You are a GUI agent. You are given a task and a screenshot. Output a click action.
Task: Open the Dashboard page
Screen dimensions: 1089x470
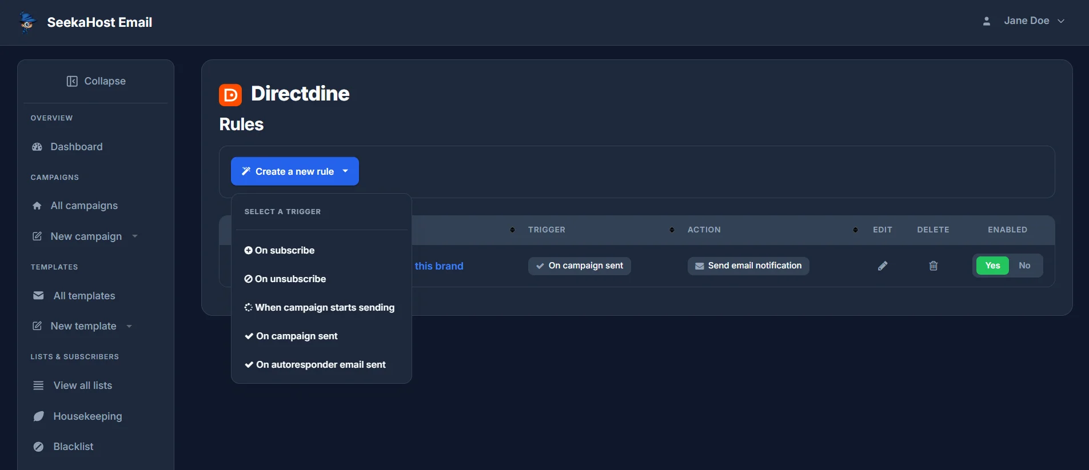pos(77,147)
